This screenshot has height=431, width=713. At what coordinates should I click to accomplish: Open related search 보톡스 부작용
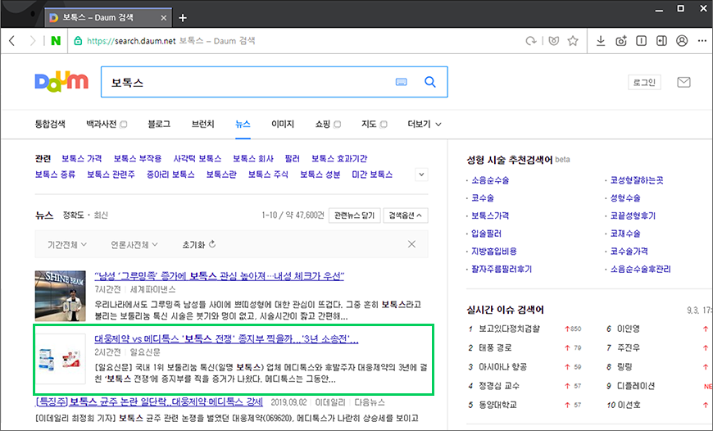coord(138,158)
